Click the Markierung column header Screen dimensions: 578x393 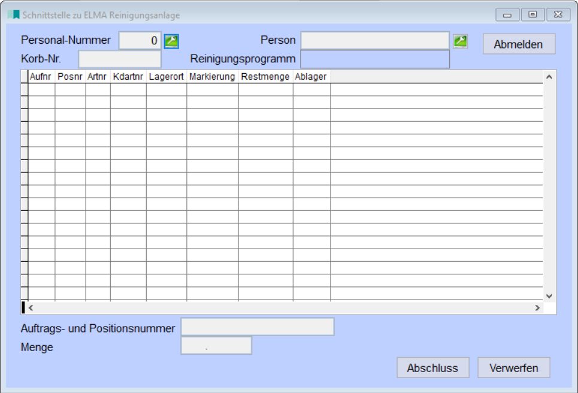point(212,77)
